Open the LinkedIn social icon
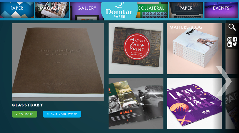The width and height of the screenshot is (239, 133). pos(230,44)
